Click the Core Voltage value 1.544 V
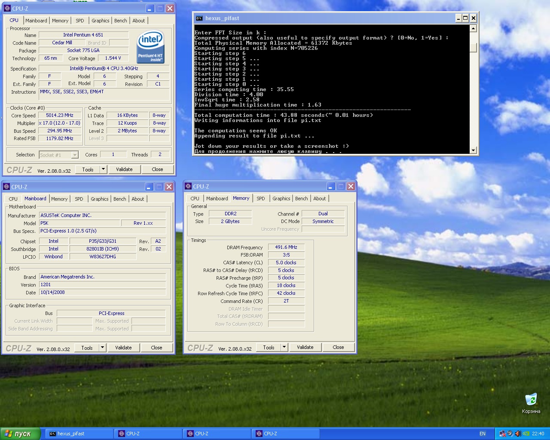The image size is (550, 440). [x=113, y=58]
